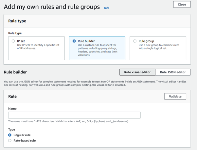Screen dimensions: 197x150
Task: Click the IP set description text
Action: (38, 47)
